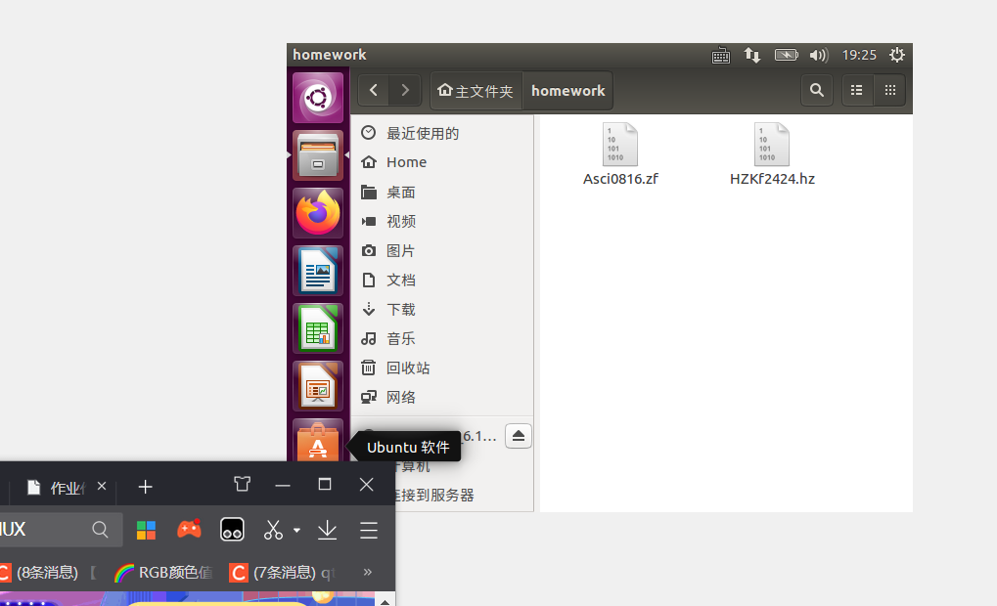Viewport: 997px width, 606px height.
Task: Open network indicator in top panel
Action: click(x=752, y=56)
